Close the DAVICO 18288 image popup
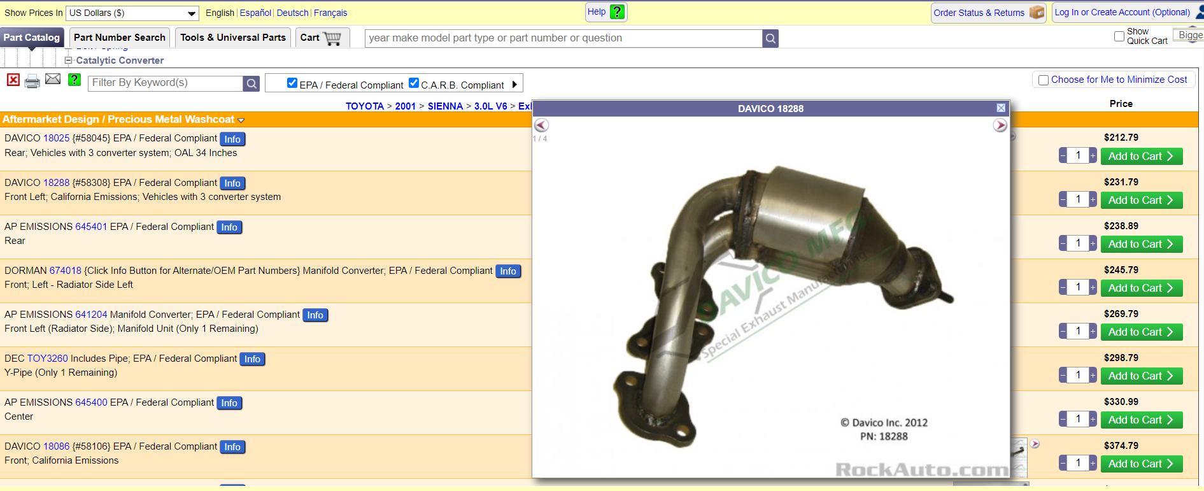1204x491 pixels. 1001,108
